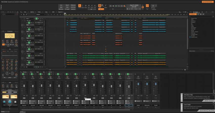Click the Record button in transport
The height and width of the screenshot is (113, 215).
(x=124, y=6)
